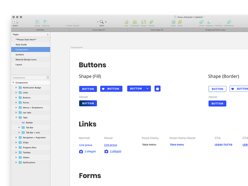Apply the Difference boolean operation
The image size is (248, 186).
coord(229,22)
